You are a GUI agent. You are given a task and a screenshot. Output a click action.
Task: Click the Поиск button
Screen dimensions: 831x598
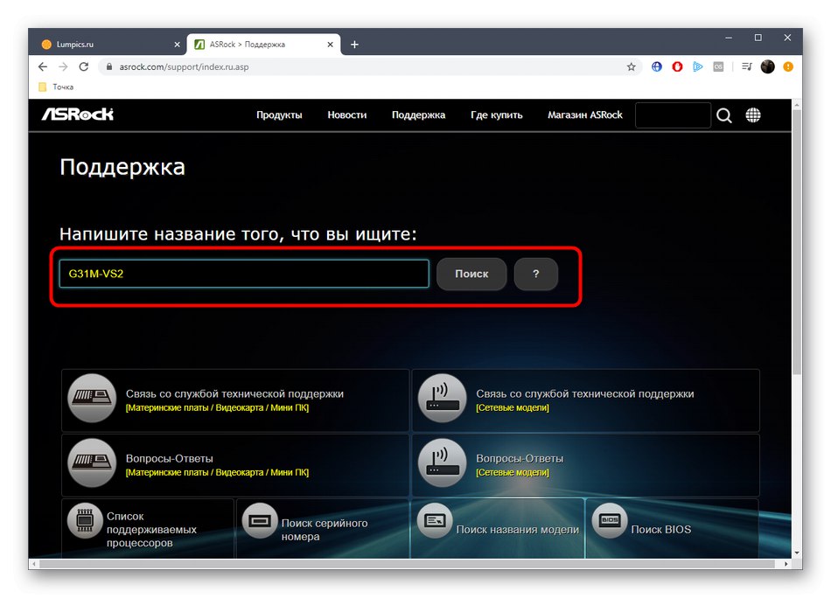[471, 274]
